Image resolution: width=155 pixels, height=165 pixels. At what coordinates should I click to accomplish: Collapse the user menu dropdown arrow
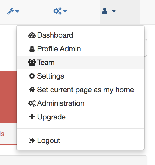114,11
